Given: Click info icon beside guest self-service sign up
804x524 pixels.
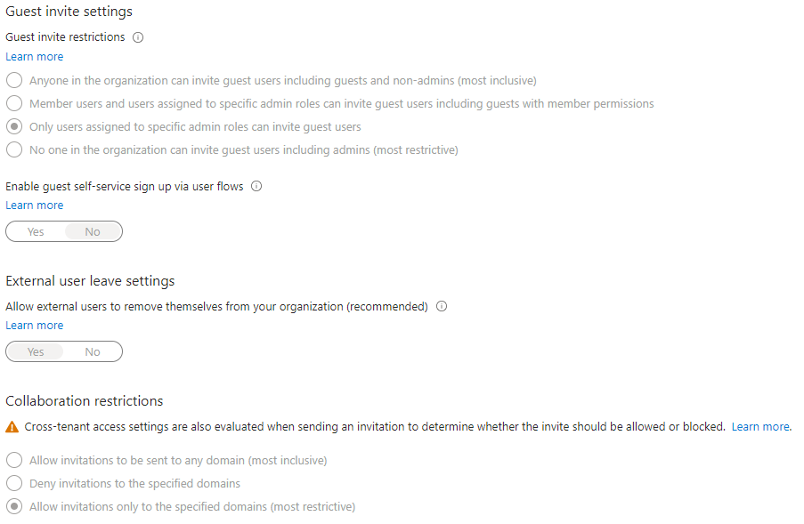Looking at the screenshot, I should (x=256, y=186).
